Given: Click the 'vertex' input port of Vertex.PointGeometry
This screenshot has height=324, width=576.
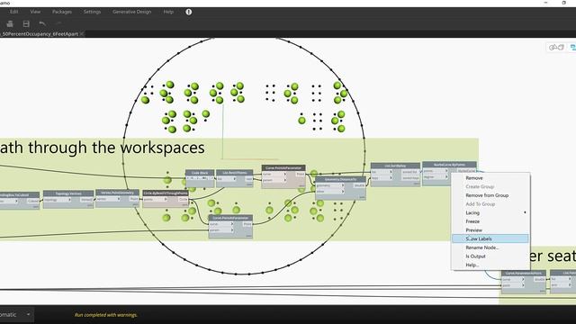Looking at the screenshot, I should coord(108,199).
